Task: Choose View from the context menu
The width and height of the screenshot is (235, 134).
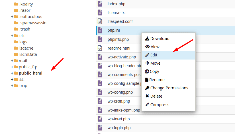Action: [169, 47]
